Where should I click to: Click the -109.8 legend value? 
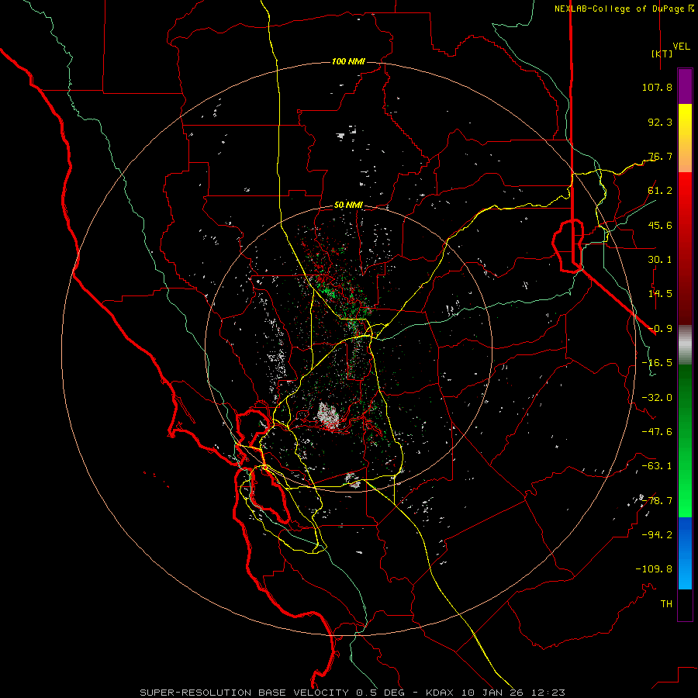tap(654, 569)
